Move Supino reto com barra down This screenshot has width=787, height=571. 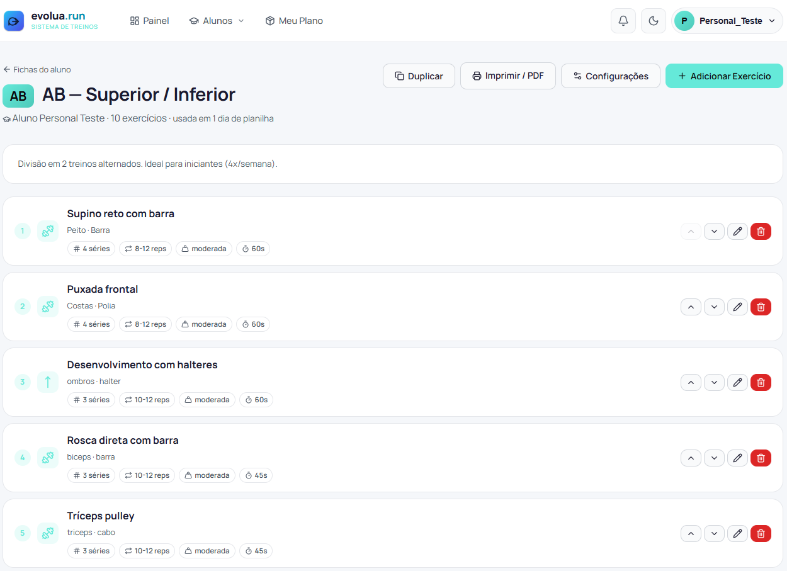pos(714,231)
